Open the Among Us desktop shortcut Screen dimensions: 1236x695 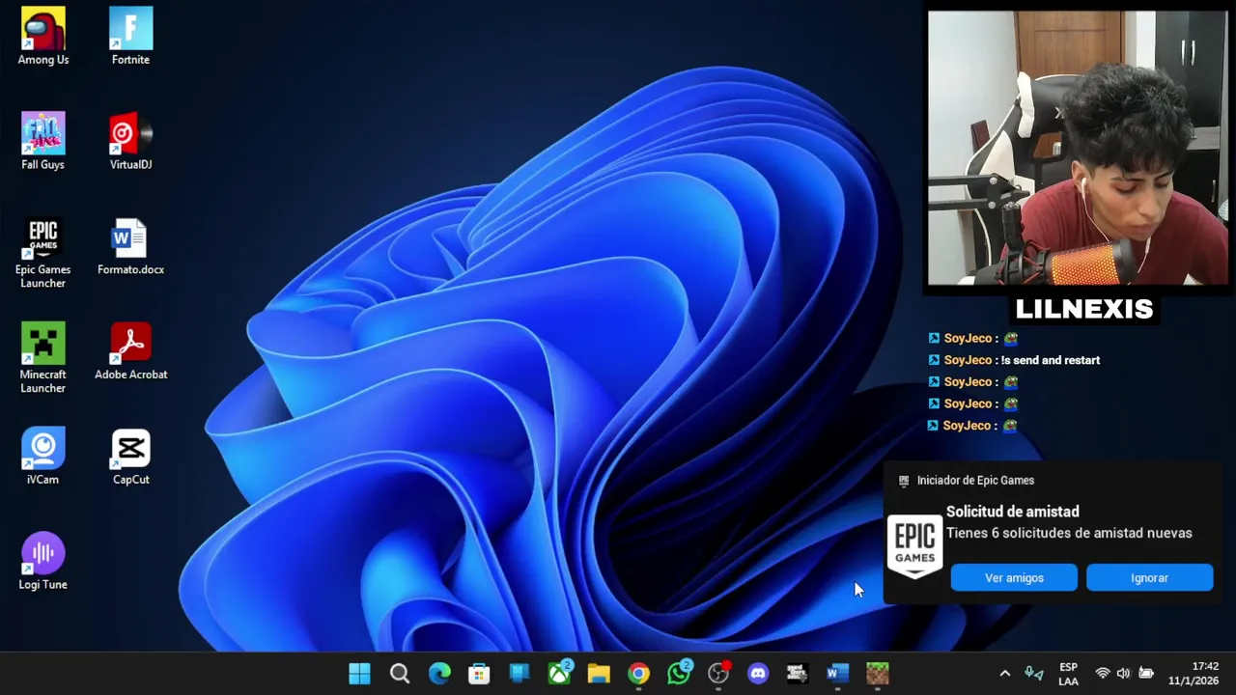pos(42,37)
